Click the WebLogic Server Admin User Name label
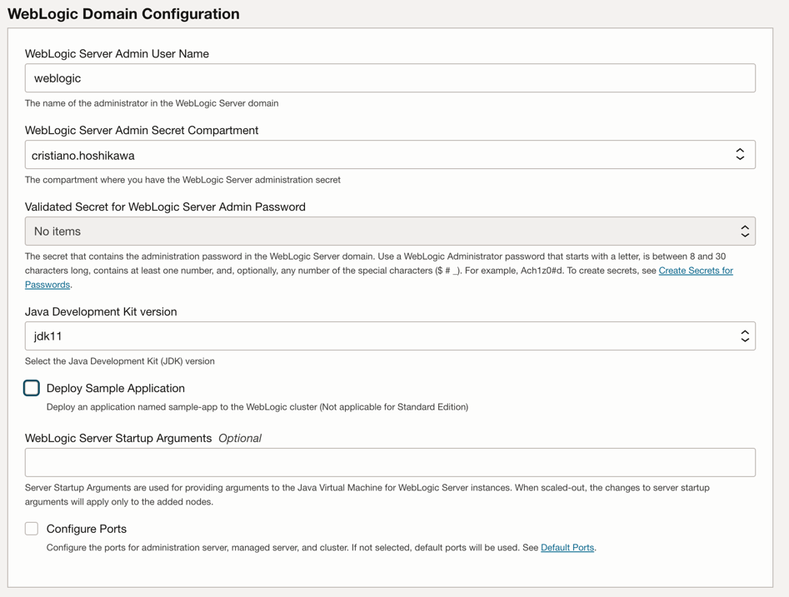This screenshot has width=789, height=597. pos(117,54)
